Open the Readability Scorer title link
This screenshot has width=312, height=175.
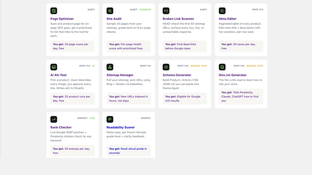[x=121, y=128]
